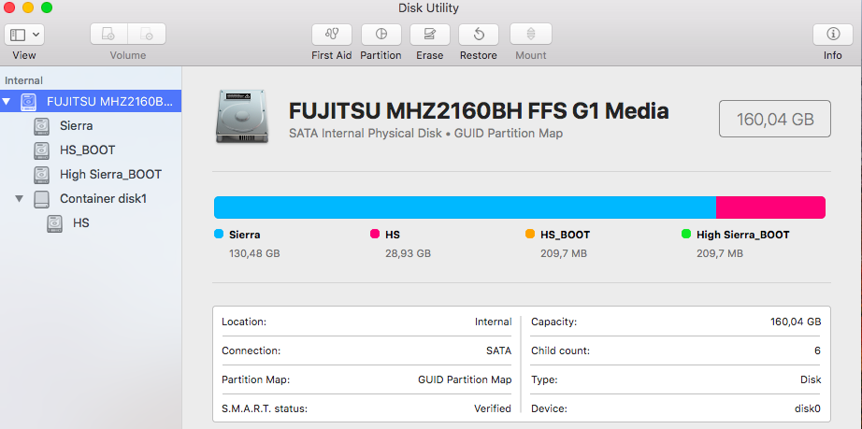Image resolution: width=862 pixels, height=429 pixels.
Task: Click the Container disk1 drive icon
Action: click(42, 199)
